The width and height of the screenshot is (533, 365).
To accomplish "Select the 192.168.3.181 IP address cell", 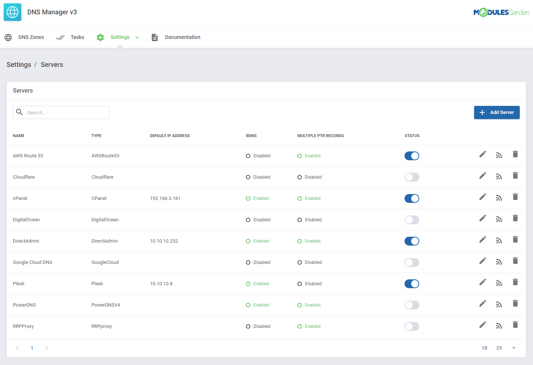I will click(165, 198).
